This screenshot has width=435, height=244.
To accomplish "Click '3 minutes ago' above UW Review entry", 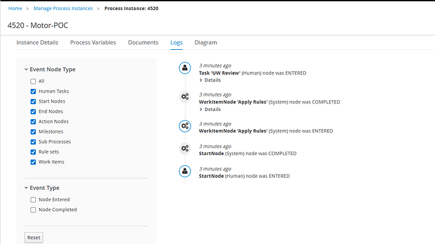I will (x=215, y=66).
